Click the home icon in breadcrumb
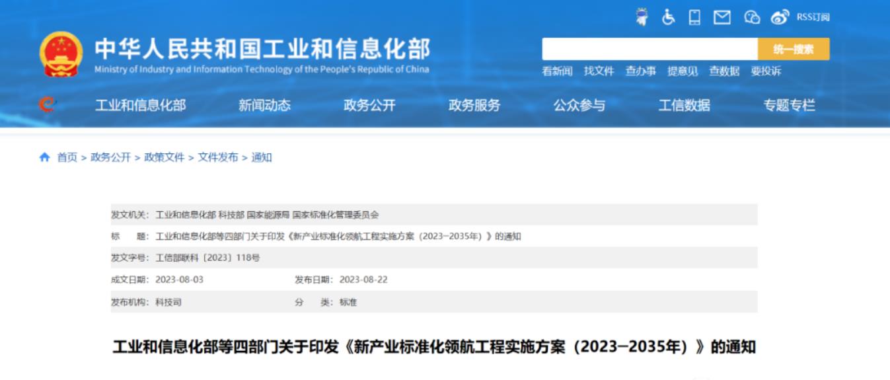The width and height of the screenshot is (890, 380). pos(45,157)
